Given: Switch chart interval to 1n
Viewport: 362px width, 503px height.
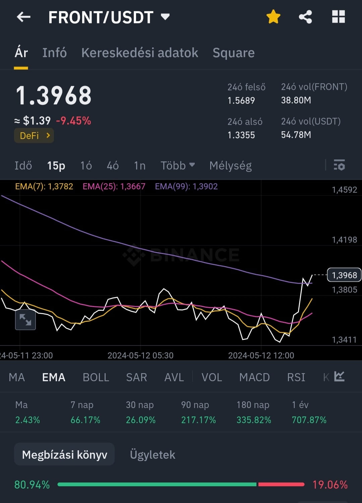Looking at the screenshot, I should [x=139, y=165].
